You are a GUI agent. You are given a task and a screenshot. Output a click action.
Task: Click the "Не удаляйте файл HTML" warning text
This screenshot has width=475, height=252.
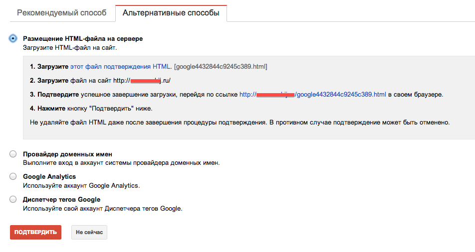(240, 122)
